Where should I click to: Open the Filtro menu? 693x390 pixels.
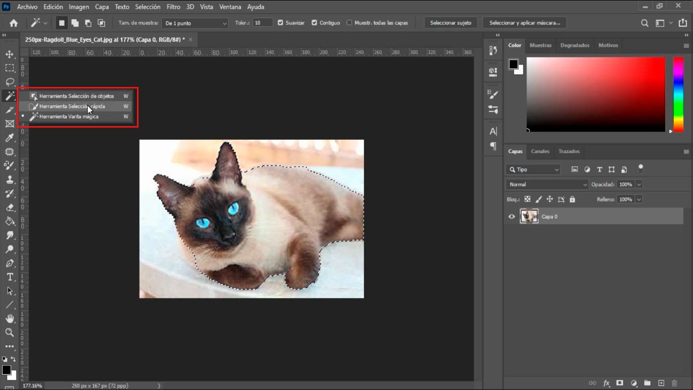coord(174,7)
